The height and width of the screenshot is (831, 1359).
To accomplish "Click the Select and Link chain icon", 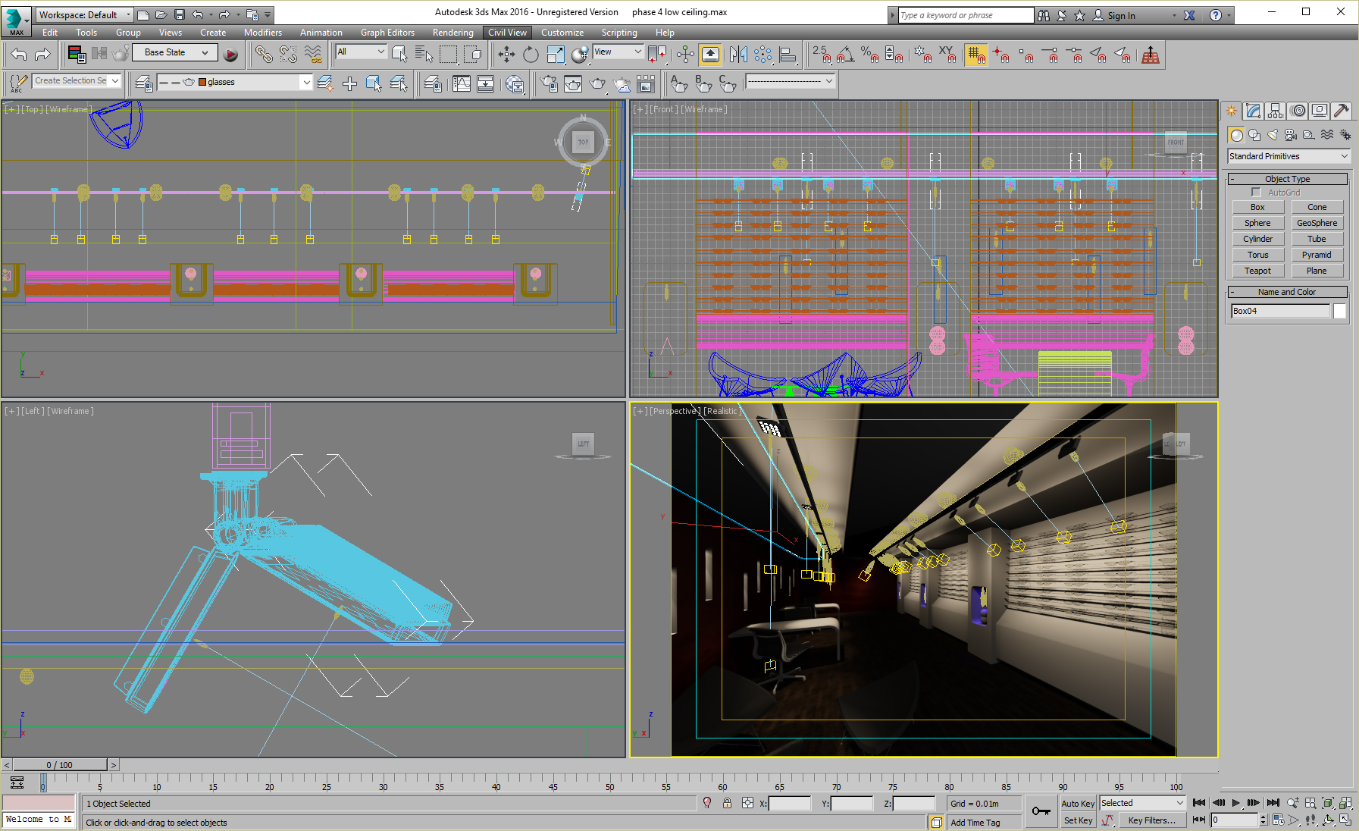I will (x=263, y=54).
